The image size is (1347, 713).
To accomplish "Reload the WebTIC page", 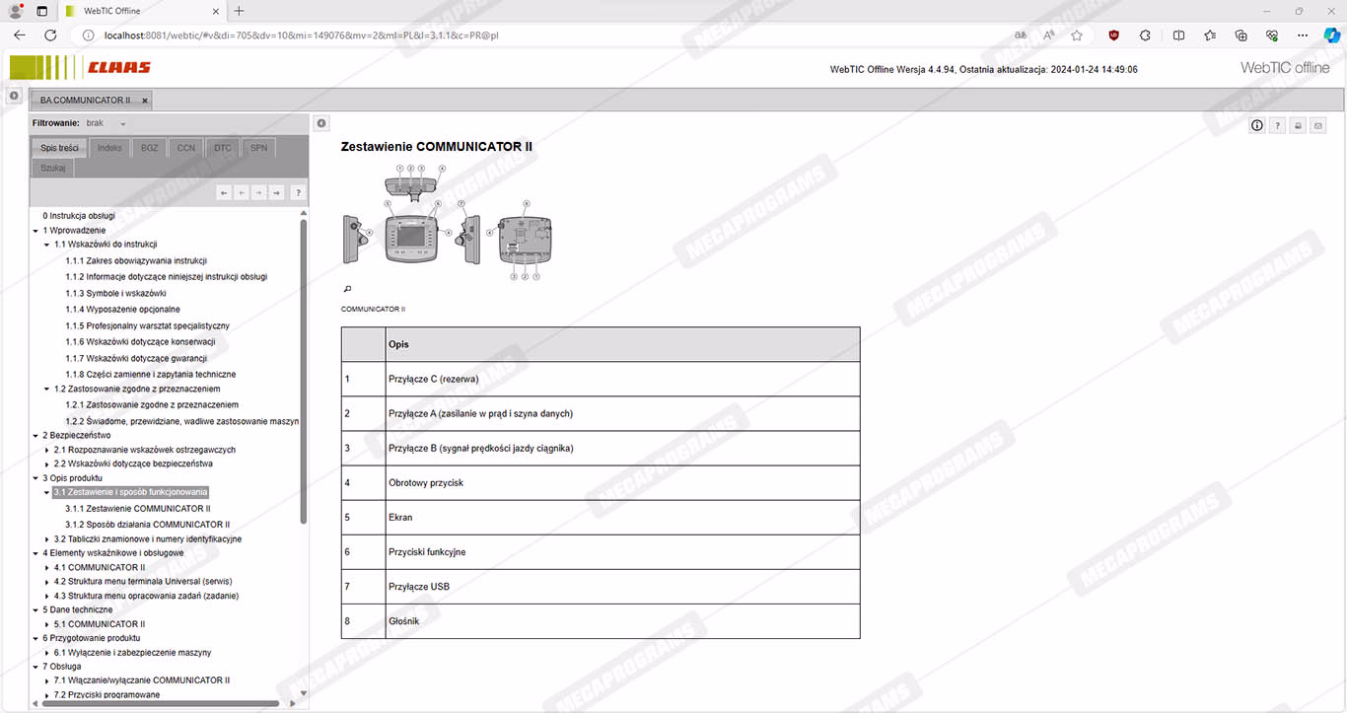I will pyautogui.click(x=50, y=35).
